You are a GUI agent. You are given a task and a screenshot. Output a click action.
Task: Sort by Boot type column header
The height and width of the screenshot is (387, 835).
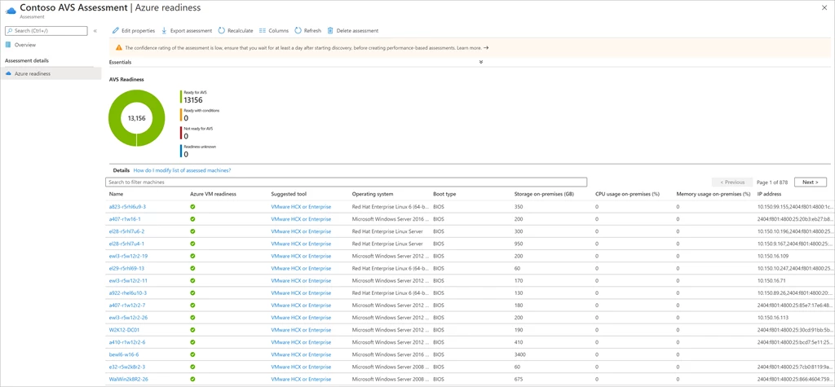[x=444, y=194]
